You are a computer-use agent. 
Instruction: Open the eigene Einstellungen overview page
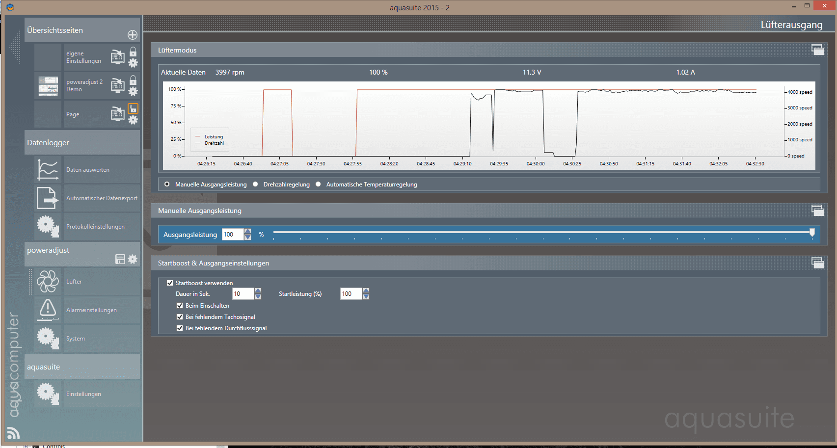point(83,57)
